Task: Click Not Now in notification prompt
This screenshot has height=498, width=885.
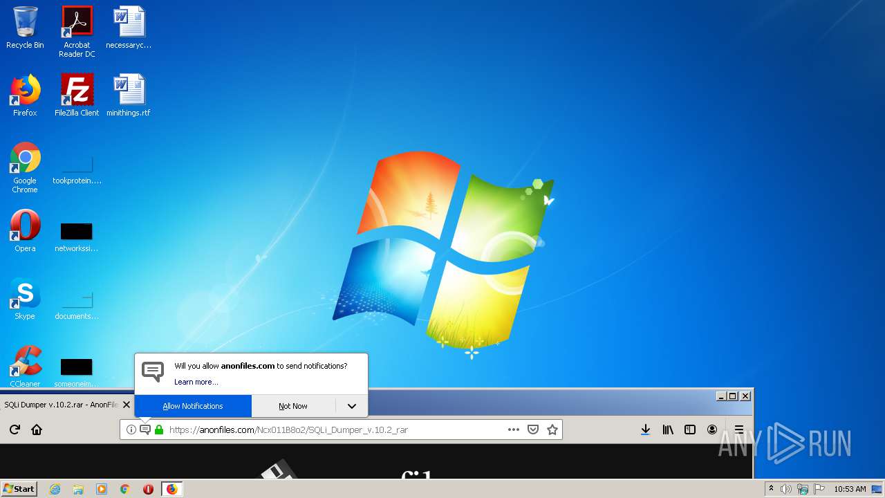Action: click(x=293, y=406)
